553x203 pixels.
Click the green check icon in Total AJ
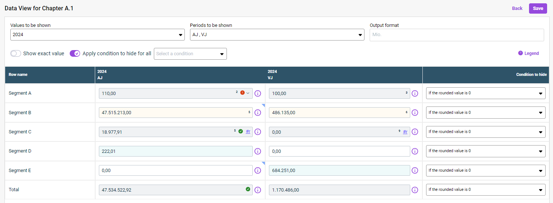click(x=248, y=189)
